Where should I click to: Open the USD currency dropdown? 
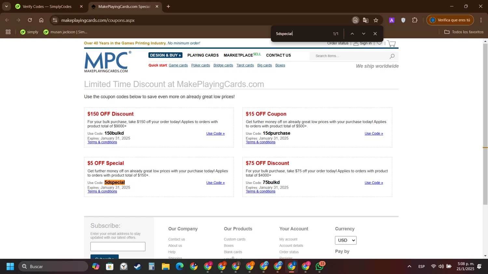tap(346, 240)
